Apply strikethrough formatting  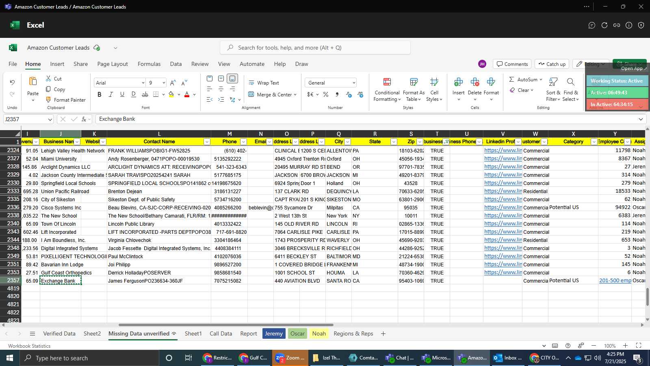[145, 94]
